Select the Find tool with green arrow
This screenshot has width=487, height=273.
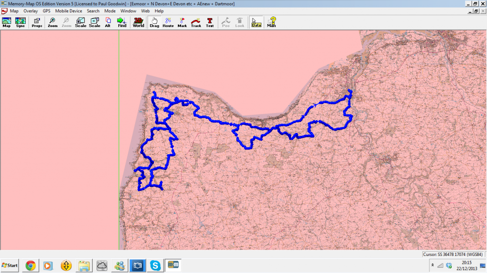[x=122, y=22]
